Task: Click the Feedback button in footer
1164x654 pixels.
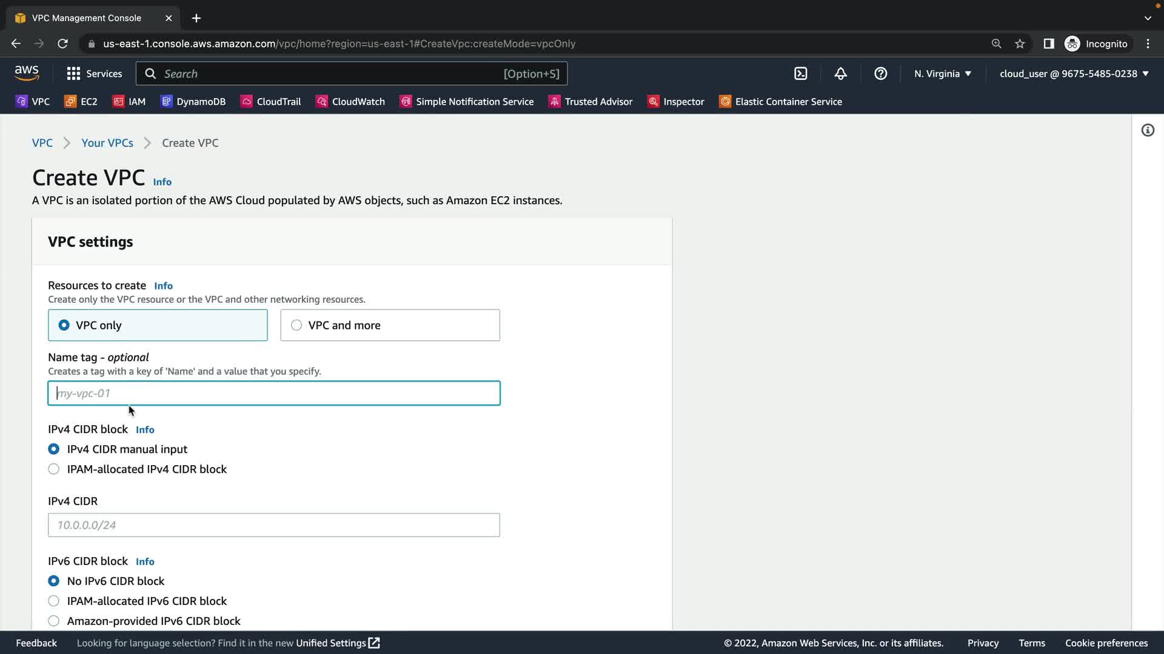Action: pyautogui.click(x=36, y=643)
